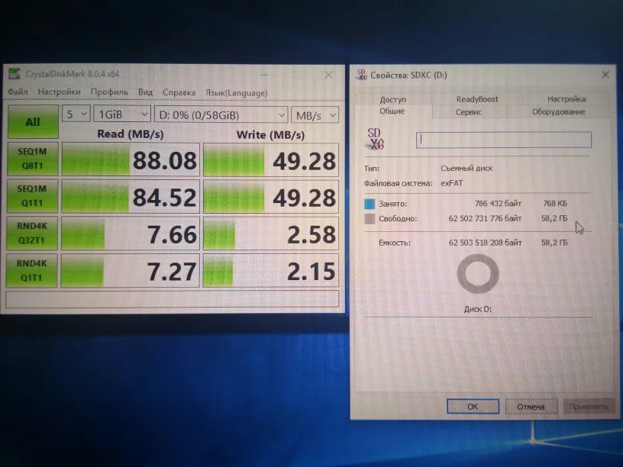
Task: Switch to the Оборудование tab
Action: pos(559,112)
